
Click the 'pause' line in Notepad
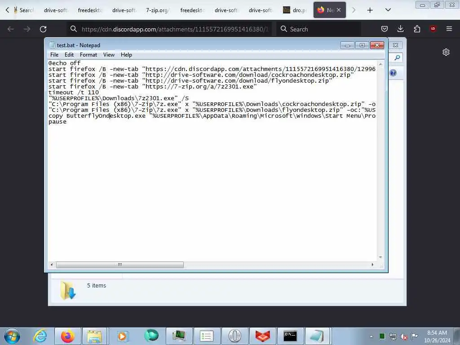coord(57,122)
